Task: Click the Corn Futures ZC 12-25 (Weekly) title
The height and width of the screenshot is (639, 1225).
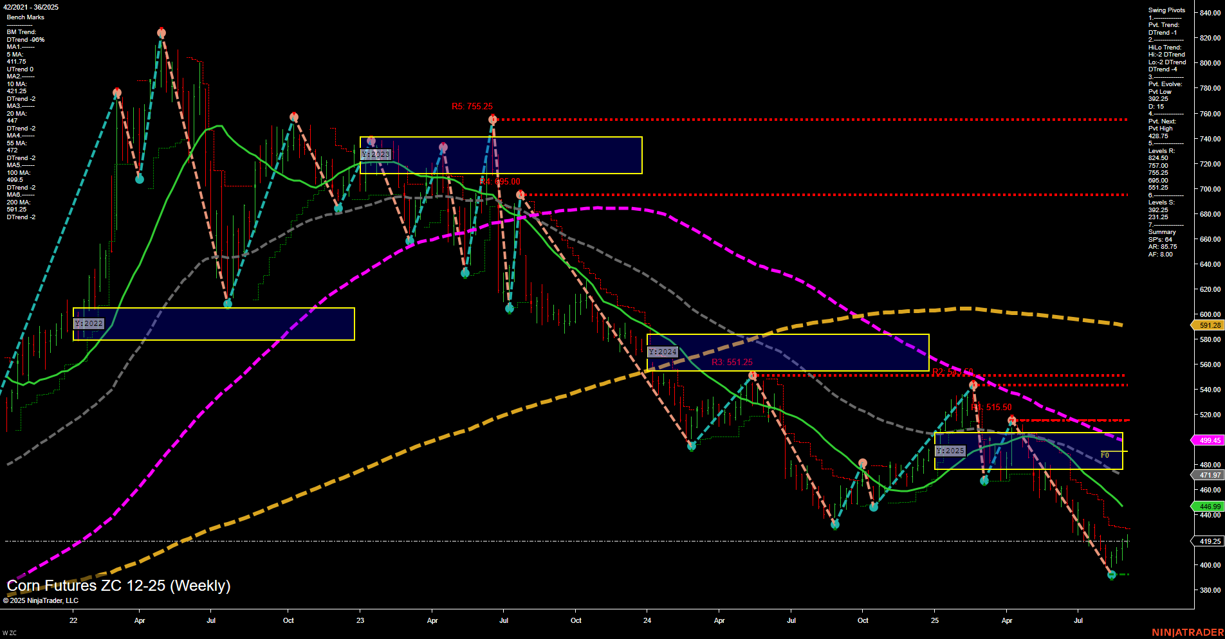Action: click(x=119, y=586)
